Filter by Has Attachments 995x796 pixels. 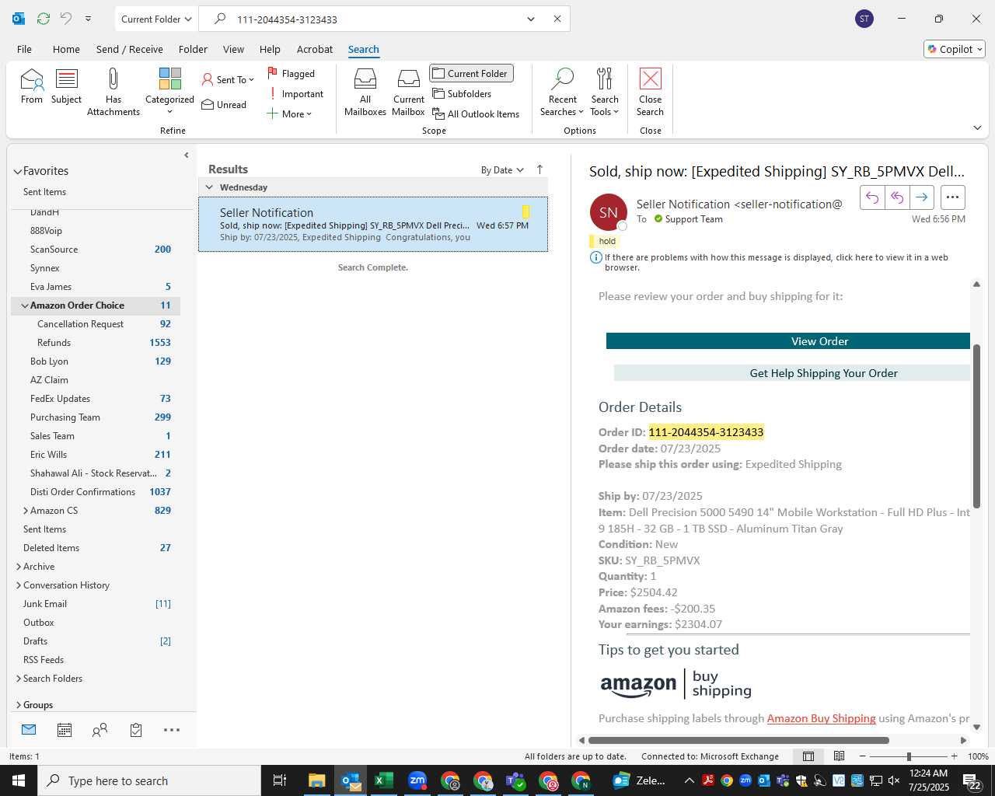click(113, 92)
